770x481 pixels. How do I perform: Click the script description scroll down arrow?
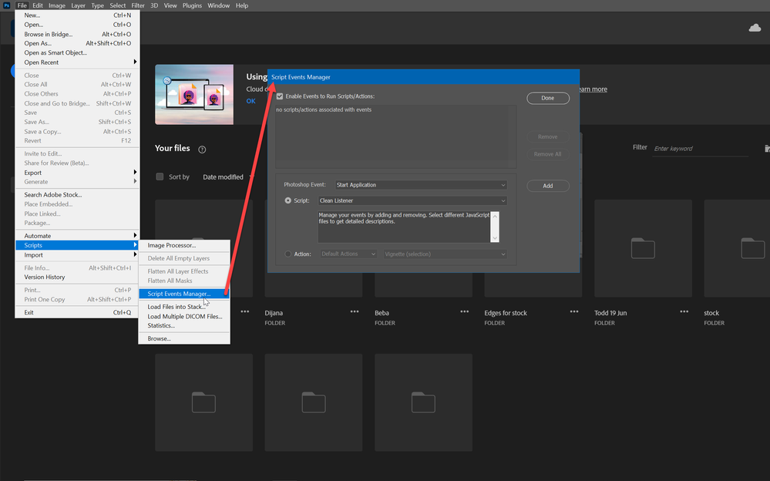point(495,237)
